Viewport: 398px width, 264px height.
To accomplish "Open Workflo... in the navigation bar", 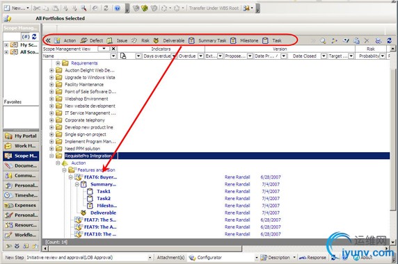I will tap(21, 235).
